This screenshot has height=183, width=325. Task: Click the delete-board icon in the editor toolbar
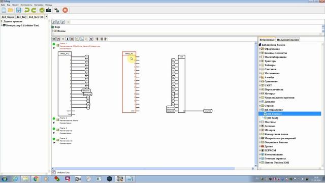coord(59,39)
